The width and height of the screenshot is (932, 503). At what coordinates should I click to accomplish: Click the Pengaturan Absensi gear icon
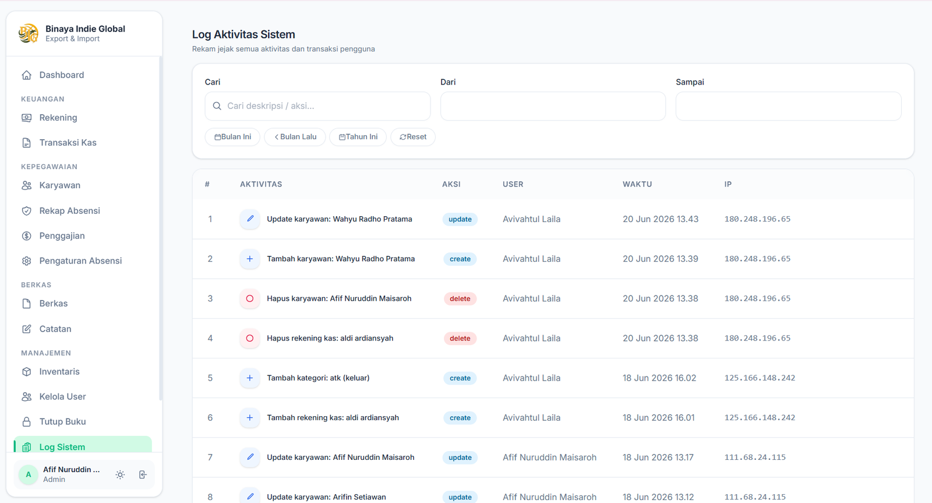coord(26,261)
